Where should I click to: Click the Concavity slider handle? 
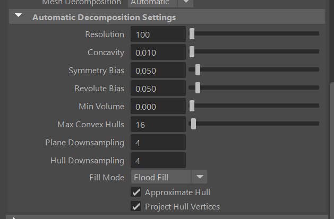click(192, 52)
